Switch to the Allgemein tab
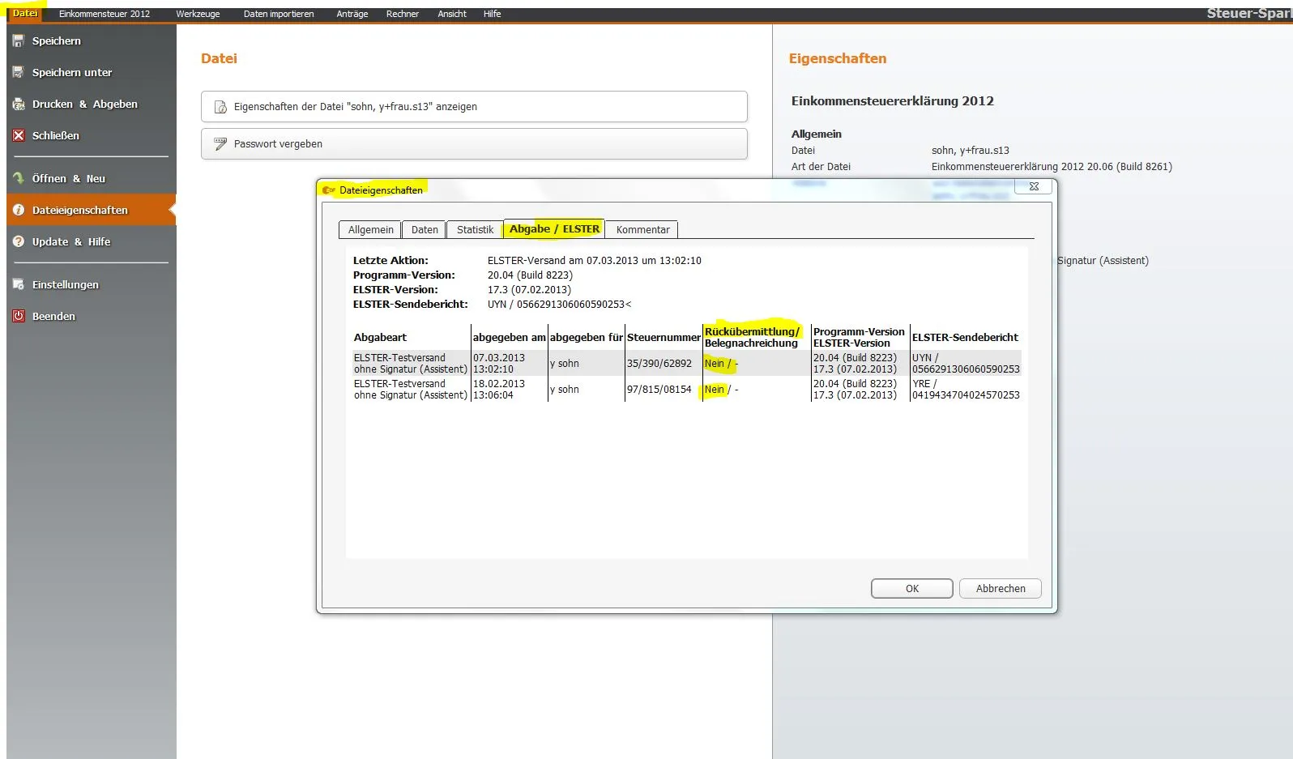The height and width of the screenshot is (759, 1293). coord(370,230)
